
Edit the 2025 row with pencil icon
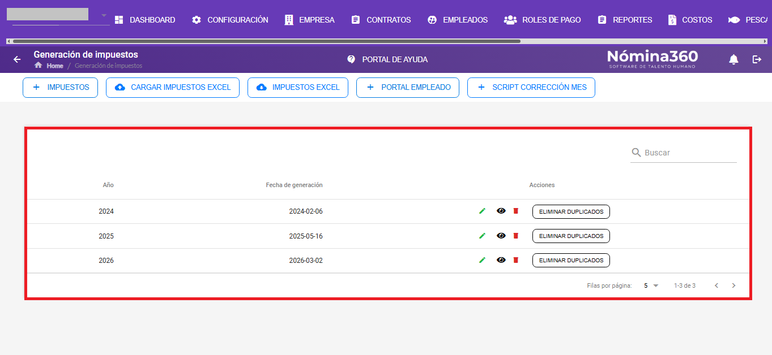click(x=482, y=236)
